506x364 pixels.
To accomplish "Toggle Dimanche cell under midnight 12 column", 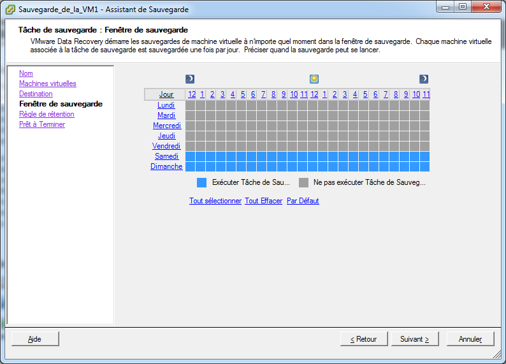I will pos(190,167).
